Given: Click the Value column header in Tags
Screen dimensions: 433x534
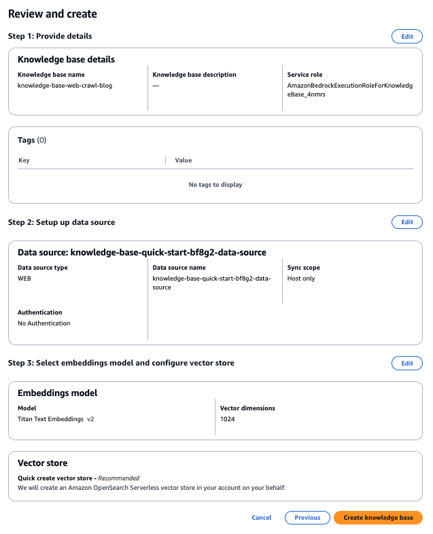Looking at the screenshot, I should coord(184,160).
